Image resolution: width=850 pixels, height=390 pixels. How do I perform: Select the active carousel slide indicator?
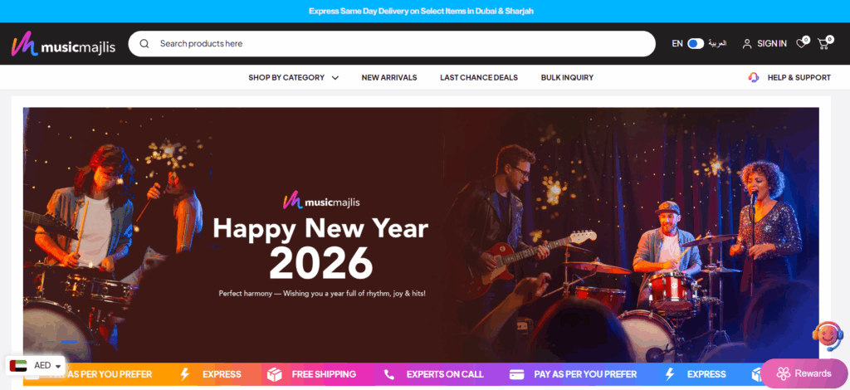[70, 342]
